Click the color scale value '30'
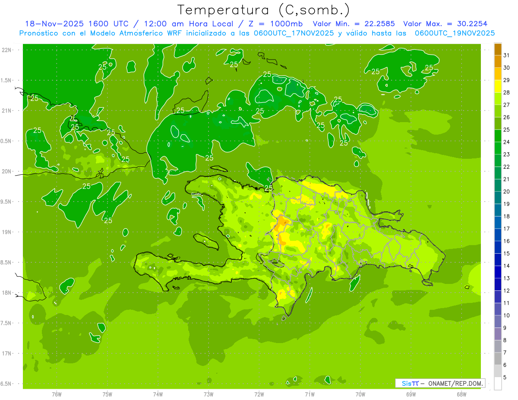This screenshot has height=400, width=518. click(507, 68)
